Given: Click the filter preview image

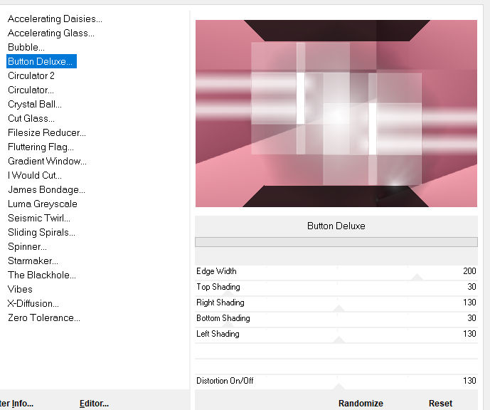Looking at the screenshot, I should (x=336, y=113).
